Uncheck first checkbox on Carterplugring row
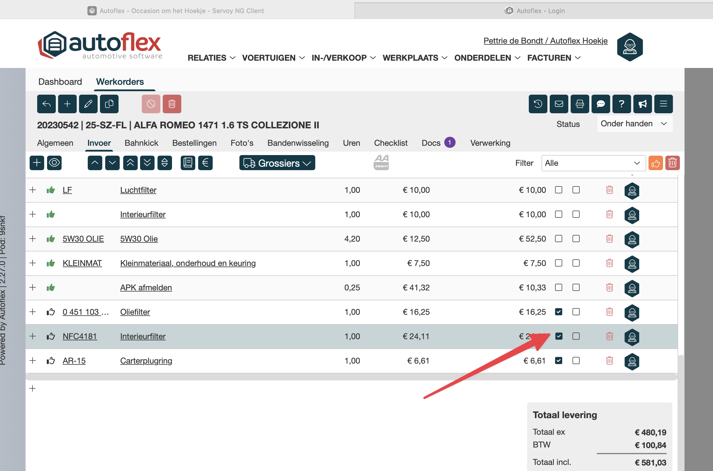 click(558, 360)
